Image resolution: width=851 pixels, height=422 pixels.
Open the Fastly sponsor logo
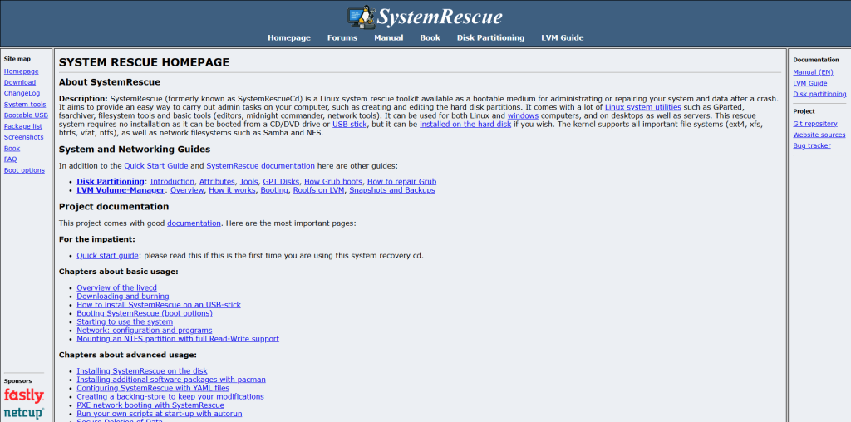click(24, 395)
